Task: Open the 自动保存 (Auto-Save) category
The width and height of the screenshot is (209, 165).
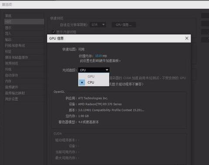Action: tap(11, 76)
